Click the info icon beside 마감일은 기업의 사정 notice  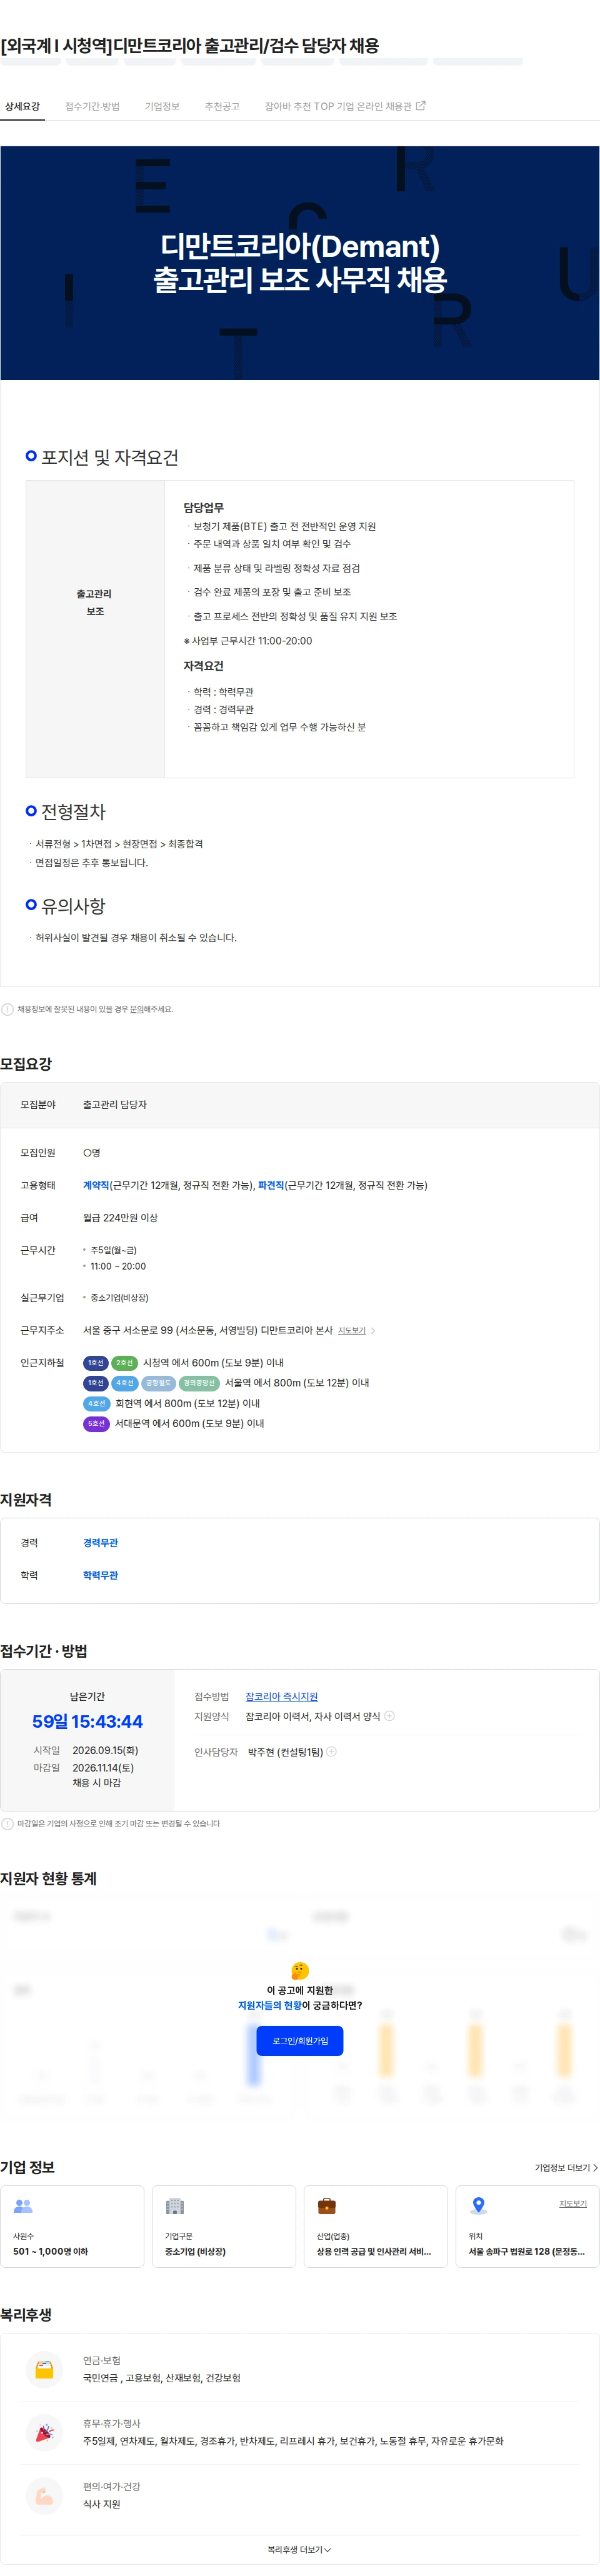[x=8, y=1824]
